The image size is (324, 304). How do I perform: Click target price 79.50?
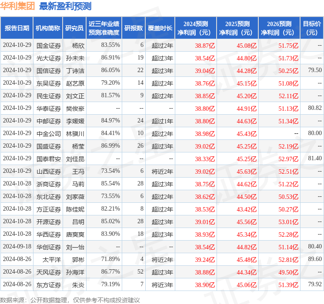point(315,70)
